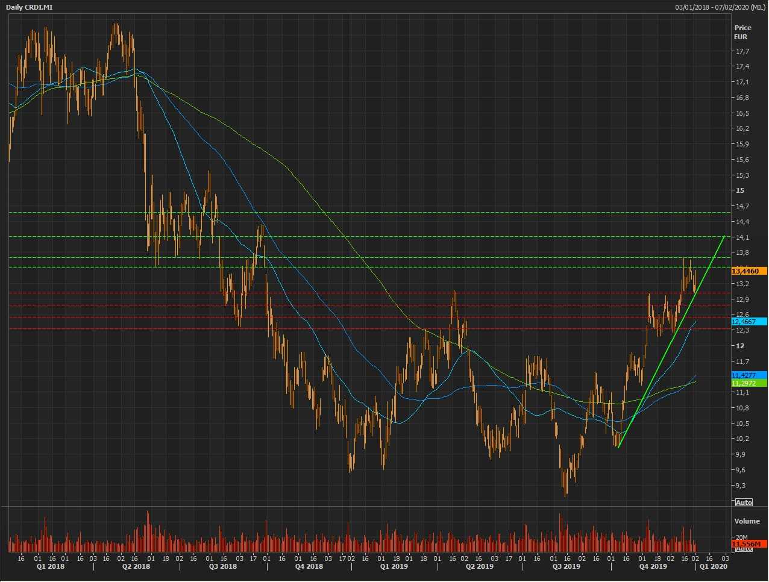
Task: Click the bold 15 price level on axis
Action: point(739,190)
